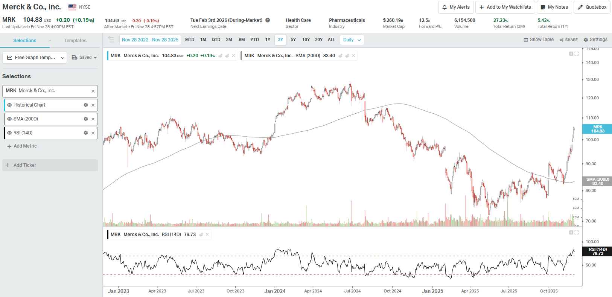The height and width of the screenshot is (297, 612).
Task: Select the 5Y time range
Action: tap(293, 40)
